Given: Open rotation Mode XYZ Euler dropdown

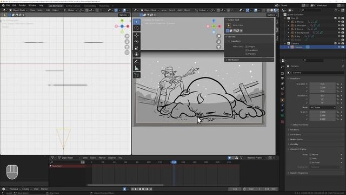Looking at the screenshot, I should click(x=323, y=107).
